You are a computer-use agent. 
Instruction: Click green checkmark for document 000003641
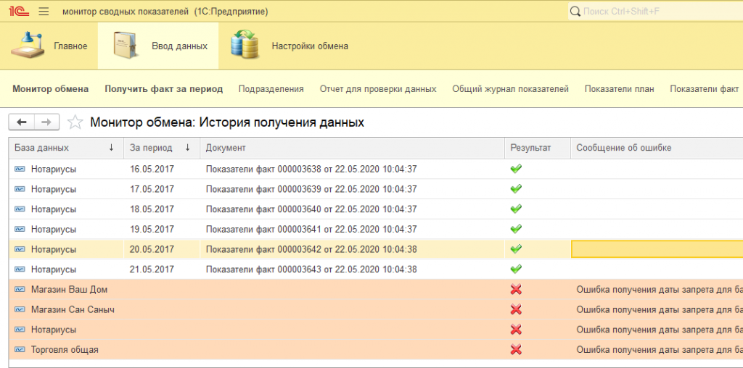click(x=516, y=229)
